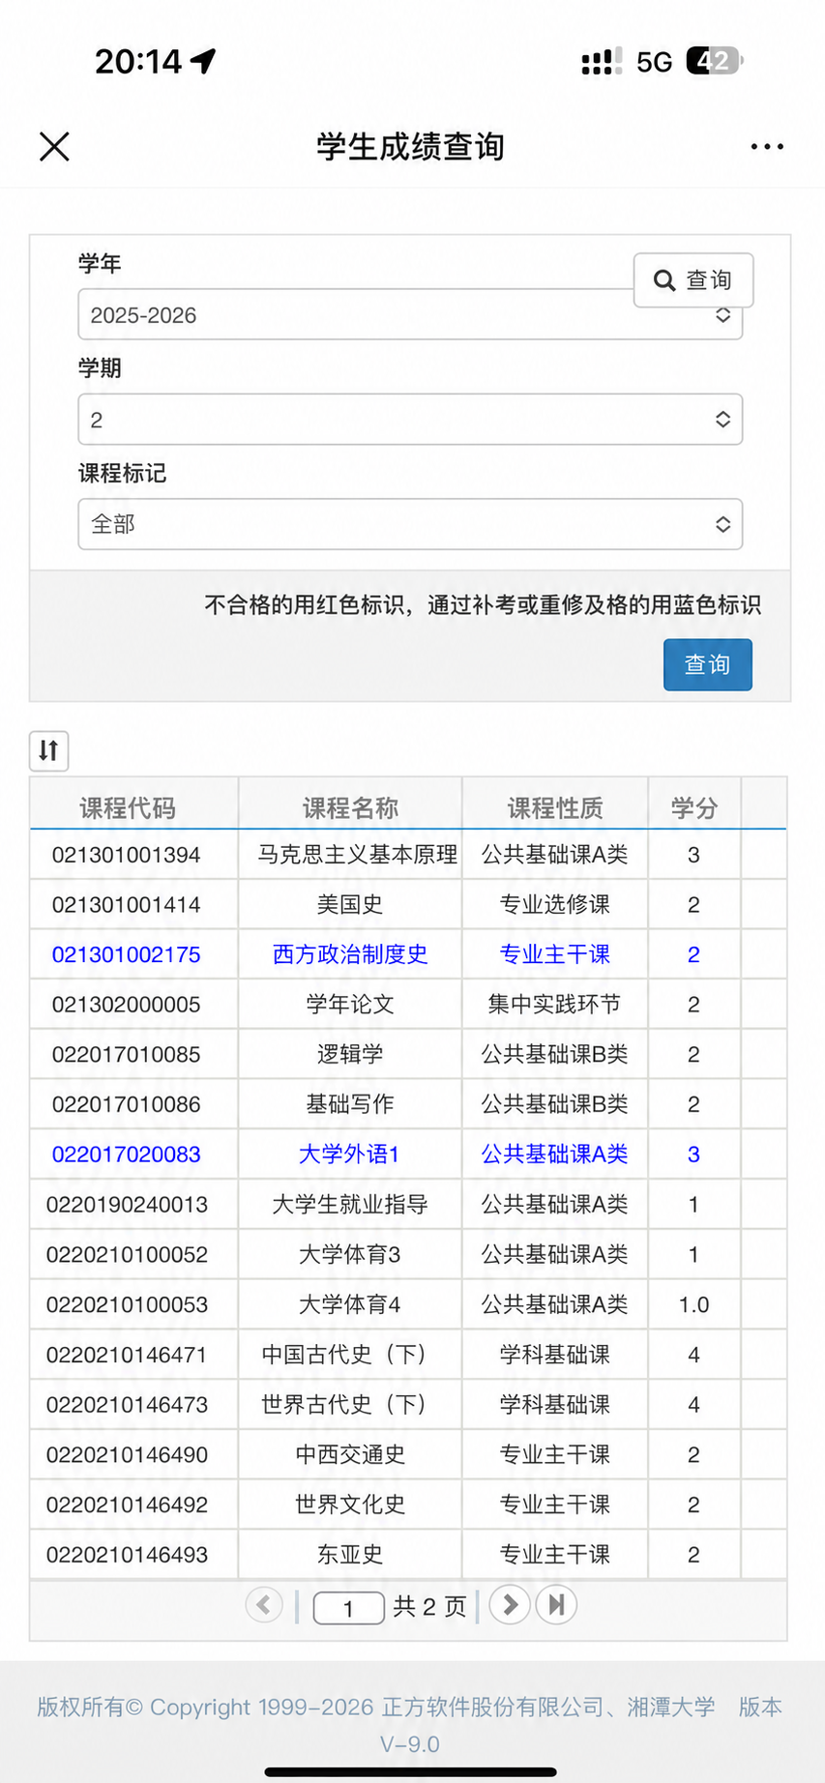The height and width of the screenshot is (1783, 825).
Task: Go to the next results page arrow
Action: coord(510,1605)
